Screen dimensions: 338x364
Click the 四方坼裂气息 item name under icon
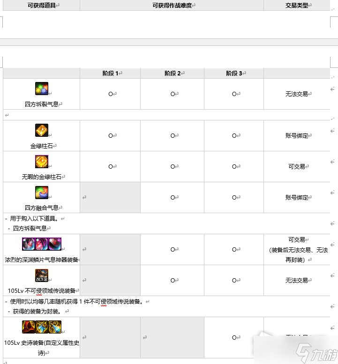(42, 104)
